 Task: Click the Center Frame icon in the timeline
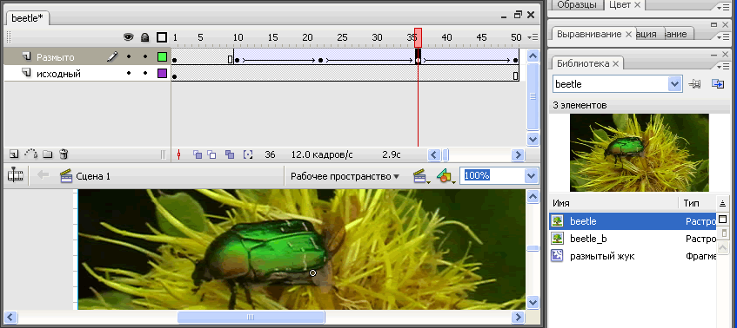tap(178, 154)
